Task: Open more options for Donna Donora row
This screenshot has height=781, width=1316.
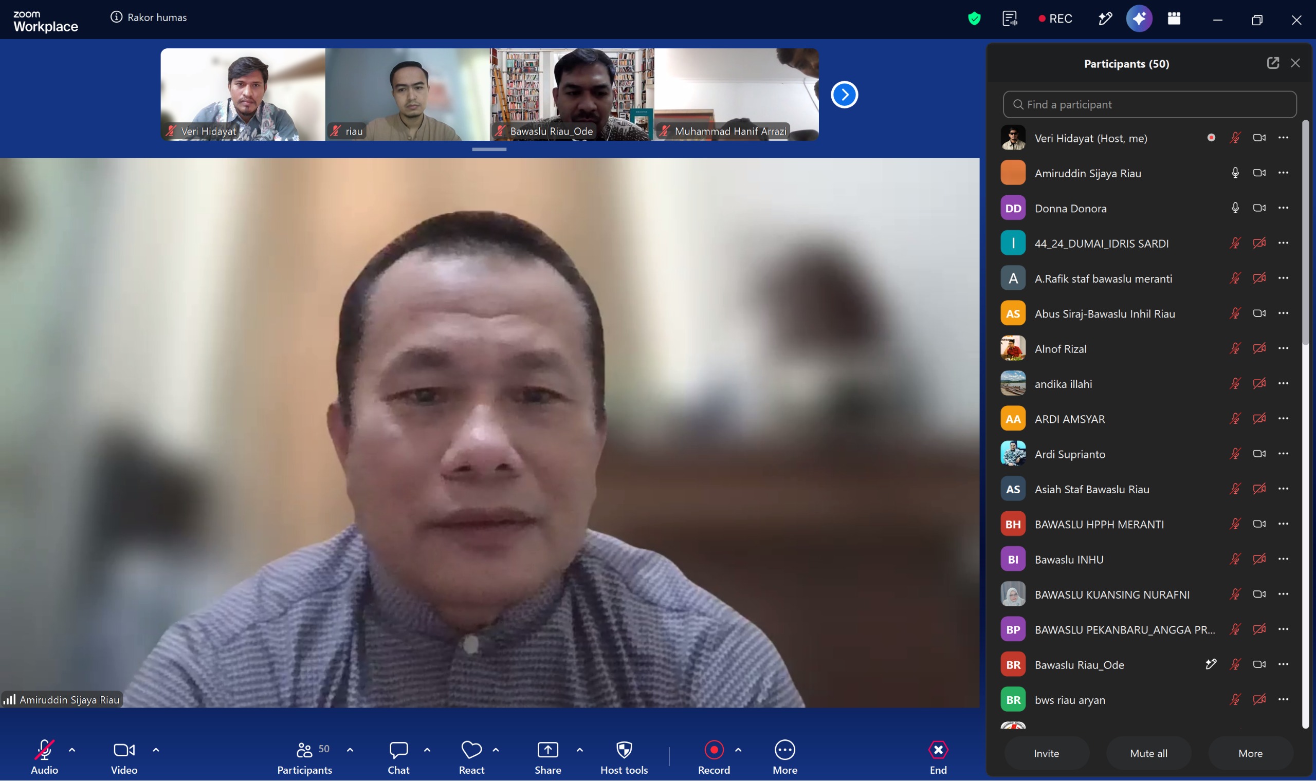Action: pos(1284,208)
